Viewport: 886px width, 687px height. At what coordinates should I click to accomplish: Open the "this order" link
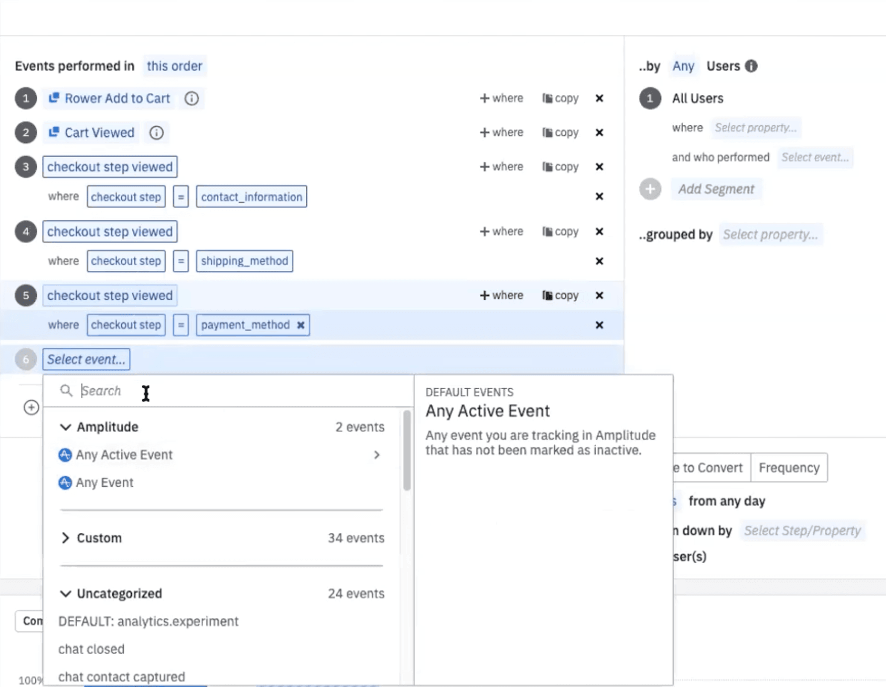[x=175, y=66]
